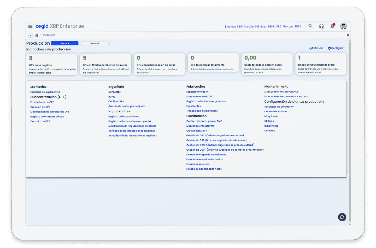Switch to Normal view mode
This screenshot has width=376, height=248.
[65, 43]
